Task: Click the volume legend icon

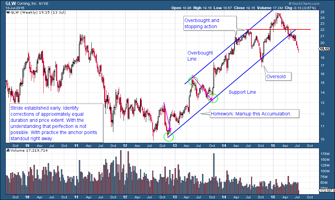Action: coord(8,151)
